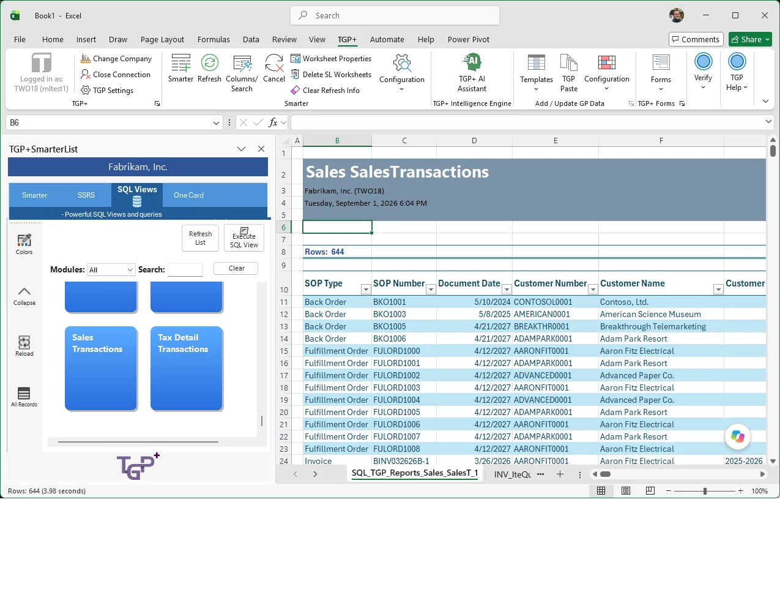Click the zoom slider handle
The height and width of the screenshot is (595, 780).
(705, 491)
